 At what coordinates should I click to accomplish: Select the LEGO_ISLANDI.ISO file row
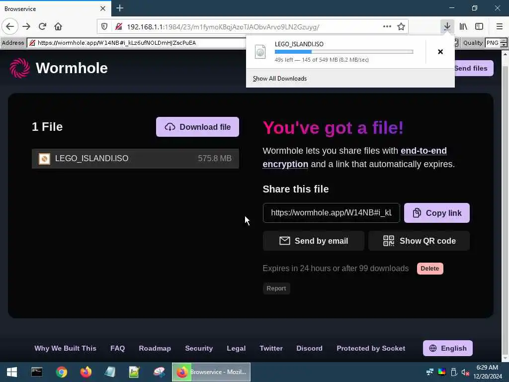coord(135,159)
